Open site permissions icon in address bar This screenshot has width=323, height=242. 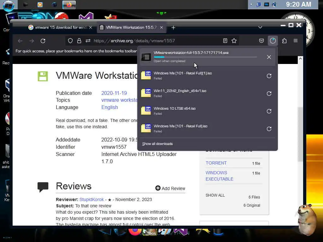tap(88, 41)
